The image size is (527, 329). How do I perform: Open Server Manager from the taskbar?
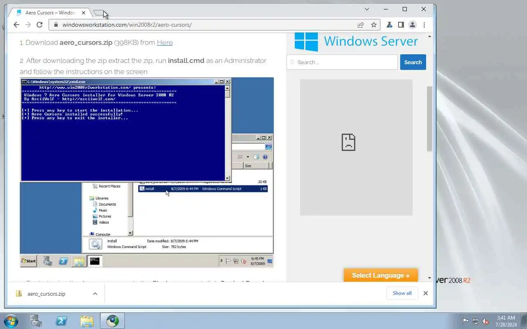click(x=36, y=321)
